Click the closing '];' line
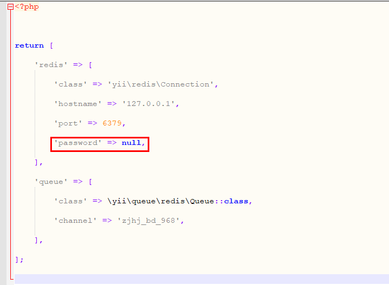389x285 pixels. pos(19,260)
